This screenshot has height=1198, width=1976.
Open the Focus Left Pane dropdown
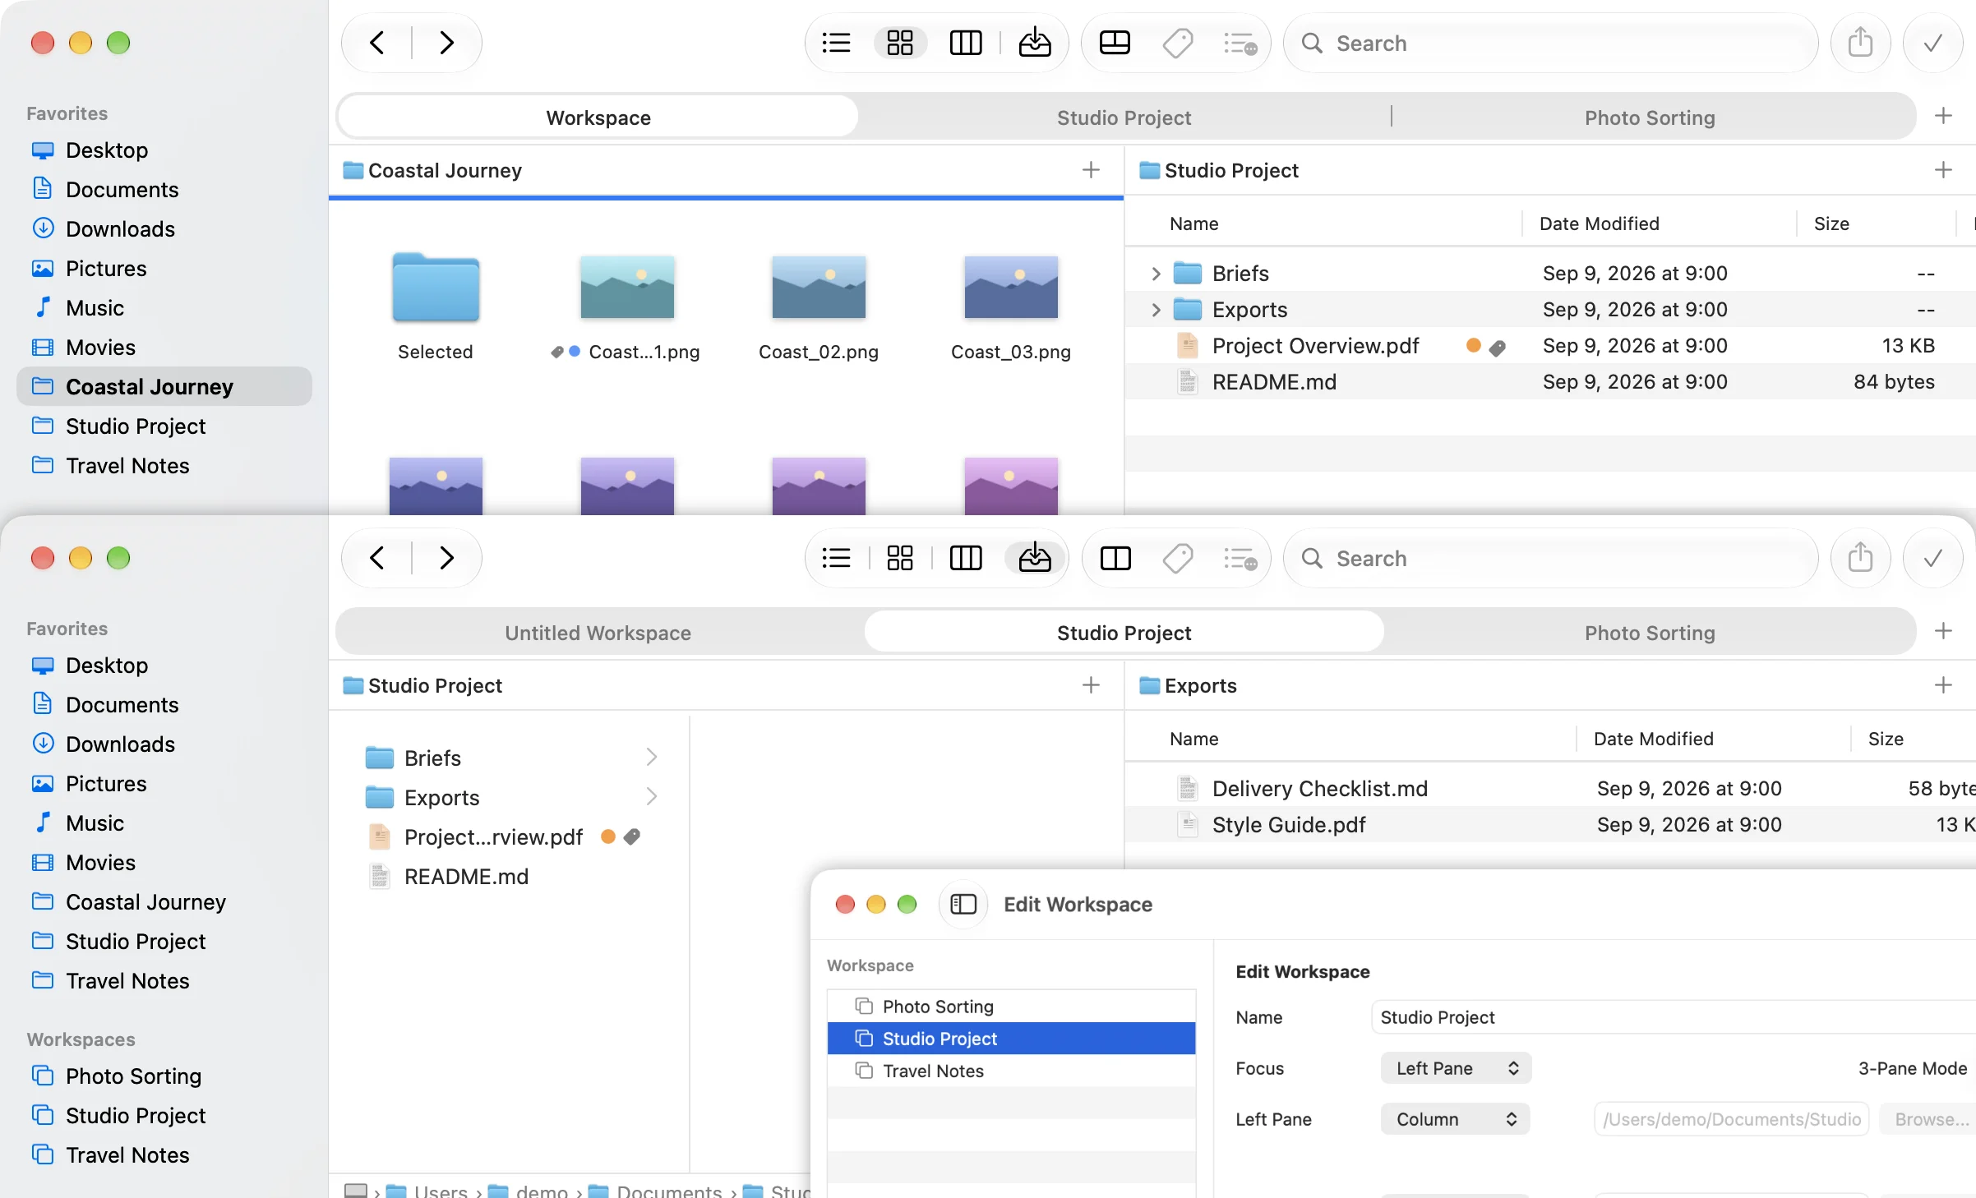[1456, 1068]
